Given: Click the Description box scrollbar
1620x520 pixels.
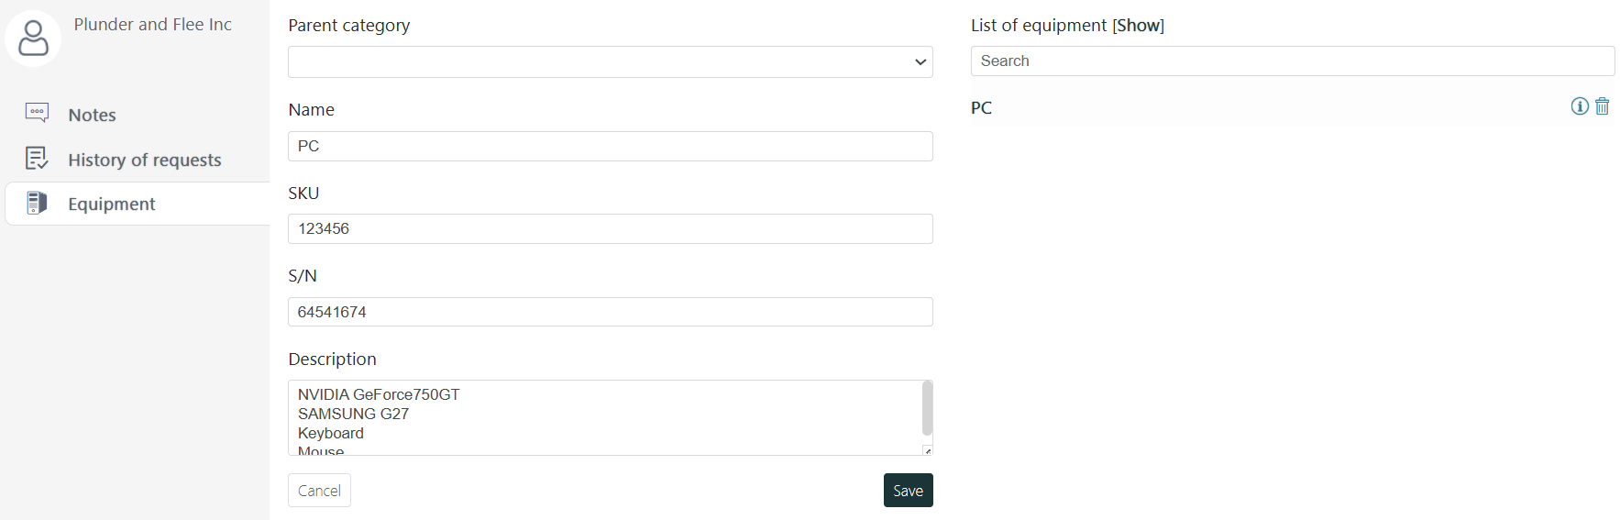Looking at the screenshot, I should [927, 408].
